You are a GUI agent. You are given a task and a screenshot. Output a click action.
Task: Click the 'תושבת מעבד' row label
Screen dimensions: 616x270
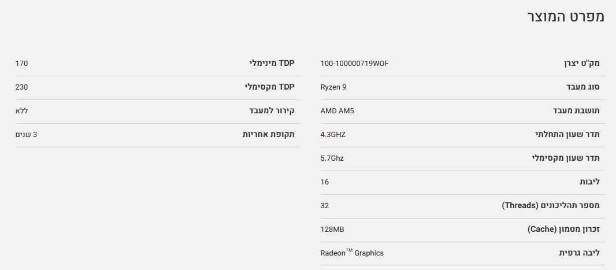(577, 110)
